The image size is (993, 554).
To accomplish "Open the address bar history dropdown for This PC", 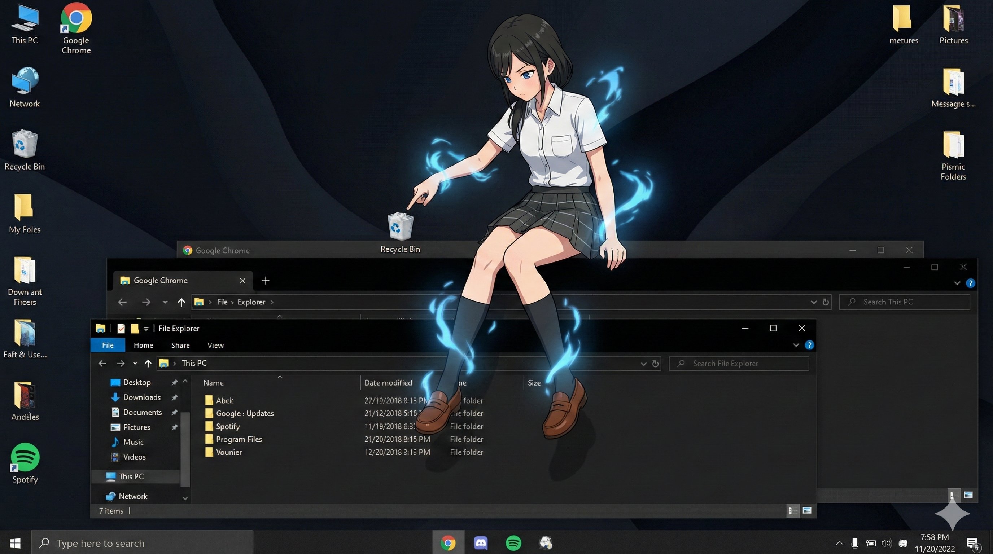I will (x=643, y=363).
